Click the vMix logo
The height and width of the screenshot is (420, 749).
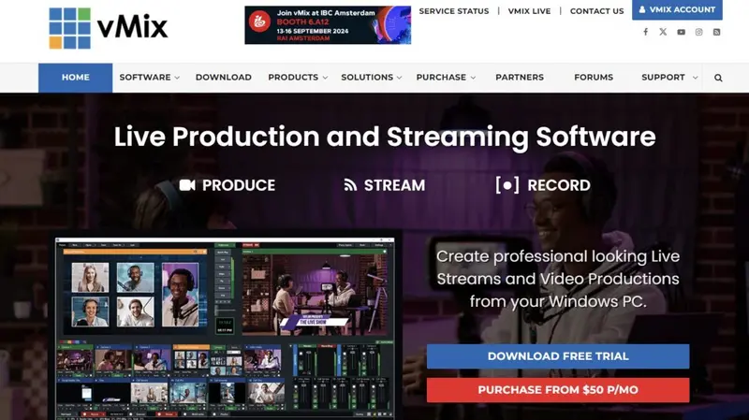pyautogui.click(x=109, y=27)
